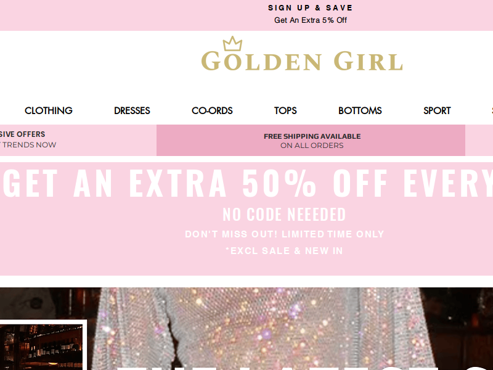Screen dimensions: 493x370
Task: Open the CLOTHING menu
Action: tap(49, 110)
